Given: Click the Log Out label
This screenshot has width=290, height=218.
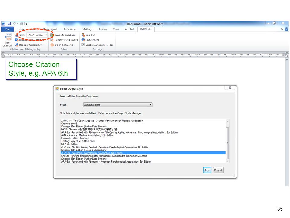Looking at the screenshot, I should click(90, 35).
